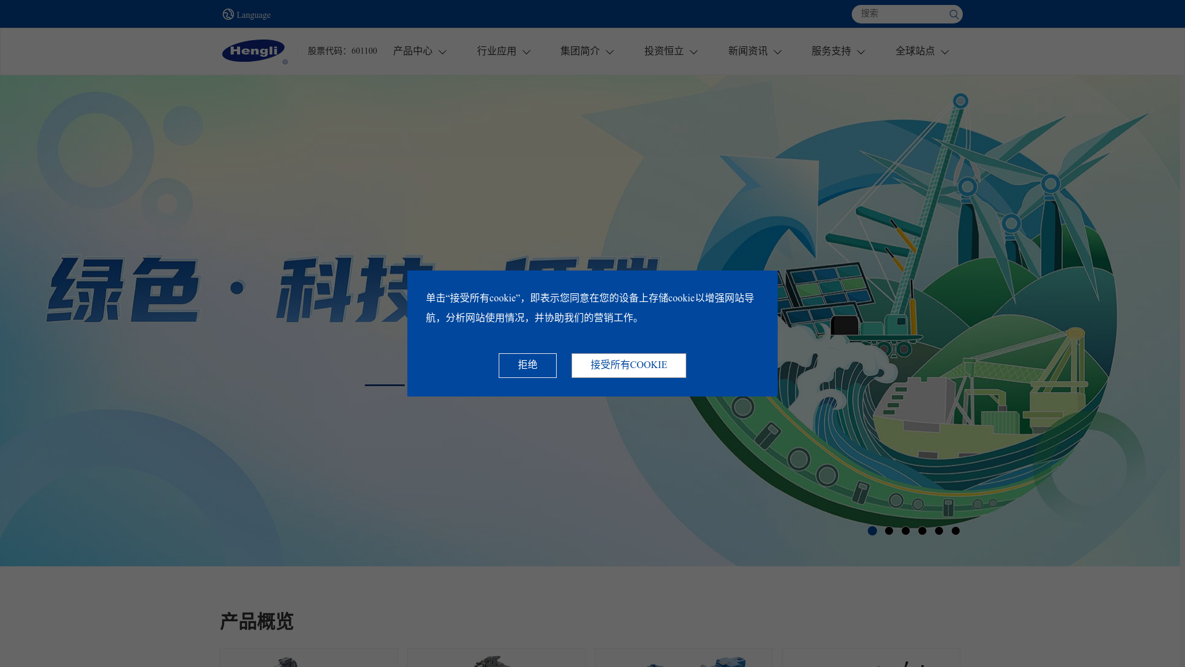This screenshot has width=1185, height=667.
Task: Select the second carousel slide dot
Action: [889, 531]
